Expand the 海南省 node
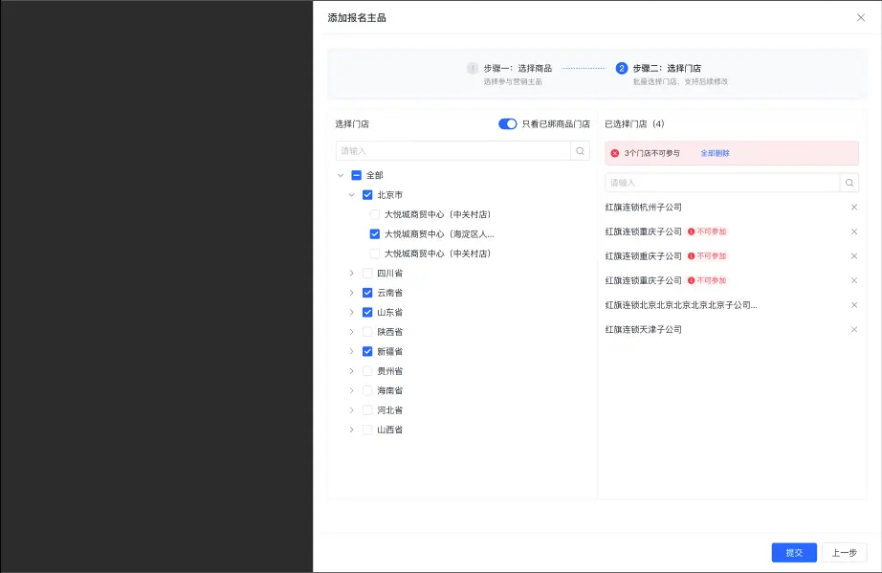882x573 pixels. coord(352,390)
